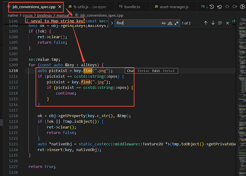Click the highlighted 'find' on line 1212

click(x=86, y=82)
